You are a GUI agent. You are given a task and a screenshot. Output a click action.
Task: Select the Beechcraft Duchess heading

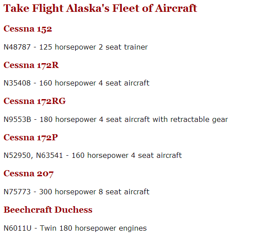pos(48,210)
